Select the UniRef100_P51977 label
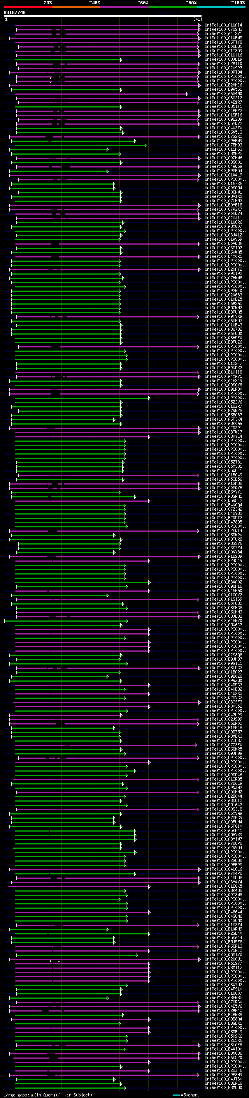The image size is (249, 1098). point(223,963)
